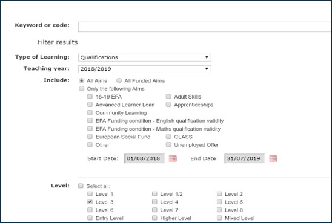Click the Include label
This screenshot has width=332, height=223.
pyautogui.click(x=56, y=80)
